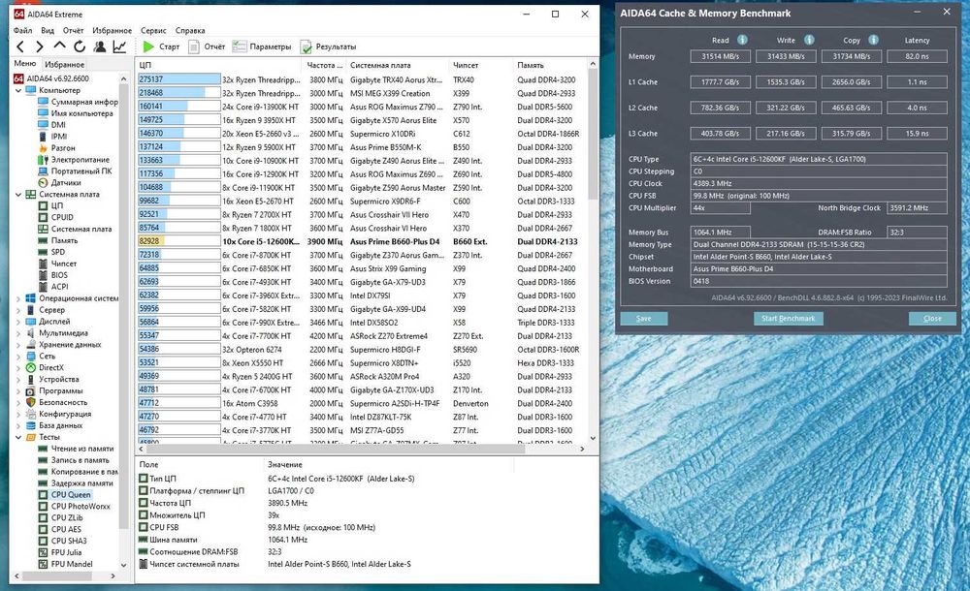Go forward with the right arrow toolbar icon
The image size is (970, 591).
coord(40,47)
